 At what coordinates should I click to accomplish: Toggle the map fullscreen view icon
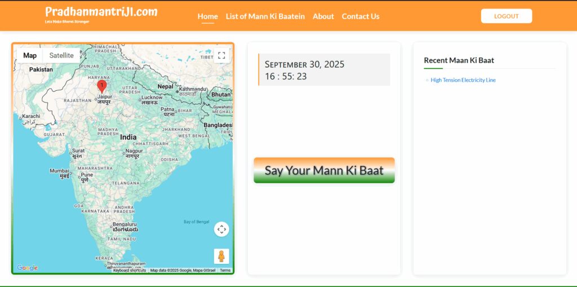221,55
